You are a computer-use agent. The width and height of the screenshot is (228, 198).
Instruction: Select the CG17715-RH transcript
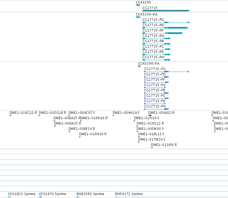point(153,57)
